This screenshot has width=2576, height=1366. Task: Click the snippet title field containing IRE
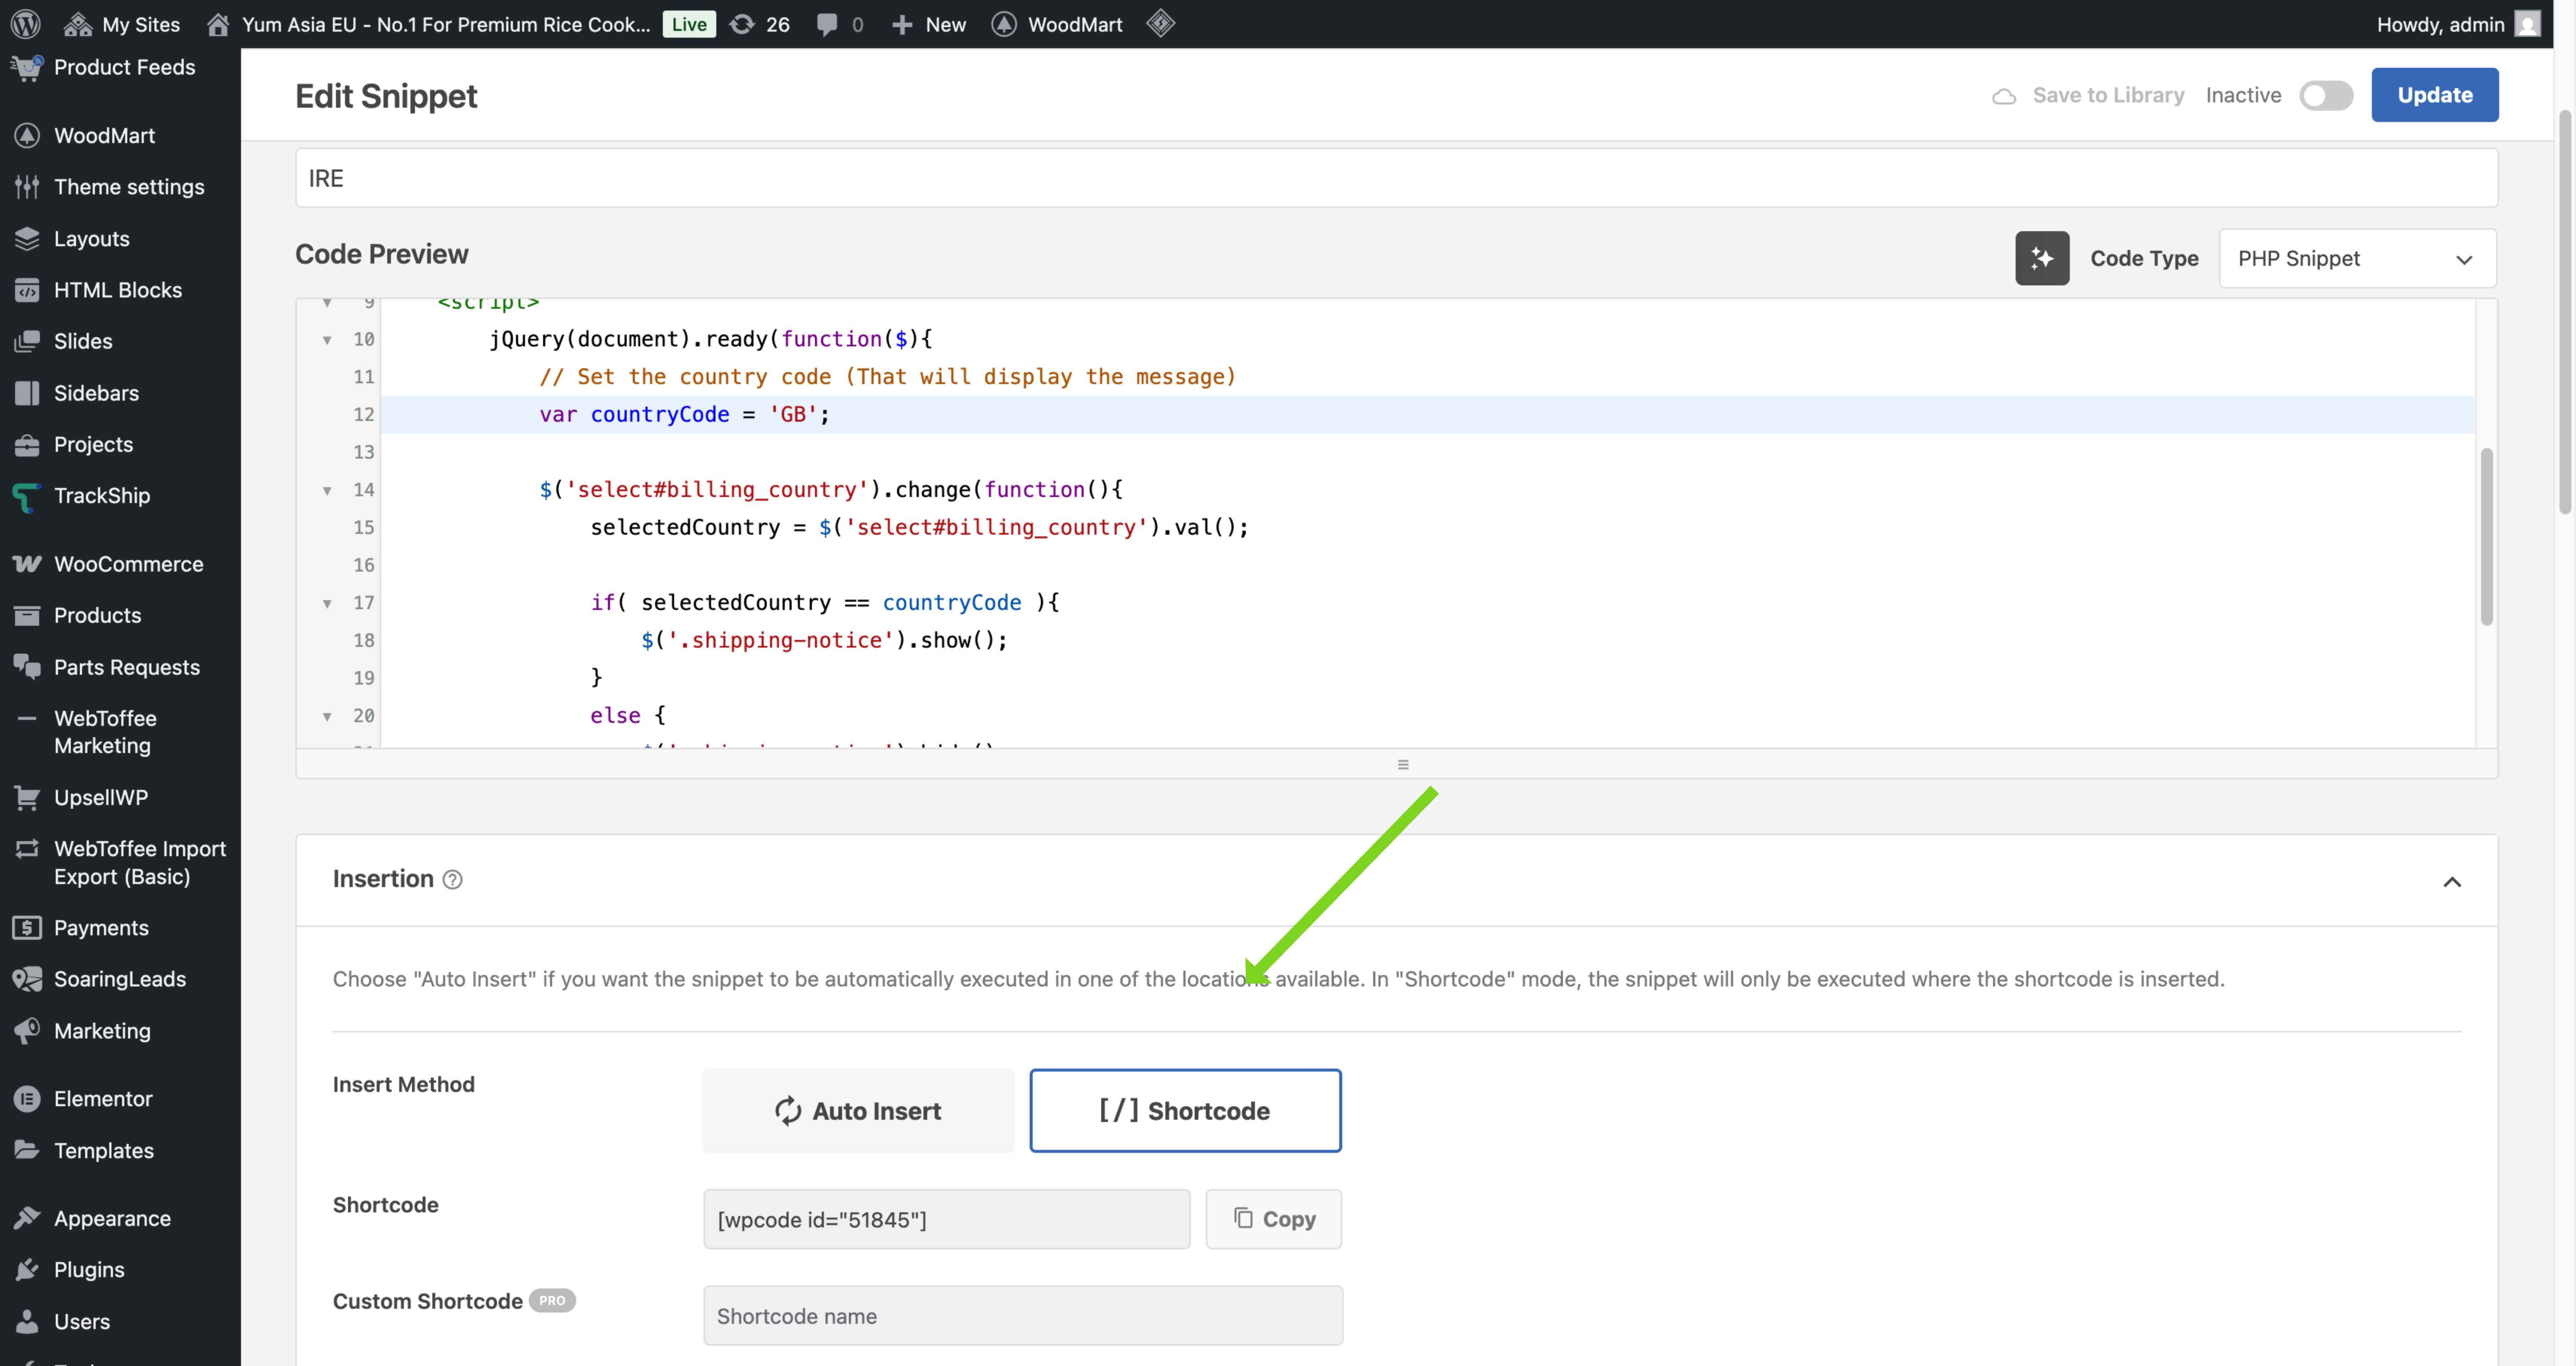pos(1396,178)
